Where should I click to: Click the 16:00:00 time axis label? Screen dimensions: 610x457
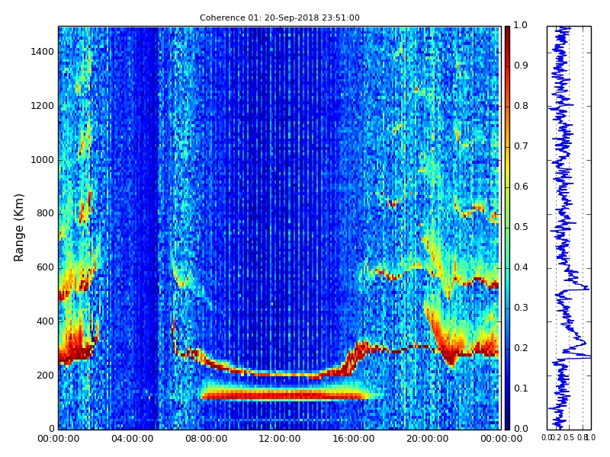354,439
